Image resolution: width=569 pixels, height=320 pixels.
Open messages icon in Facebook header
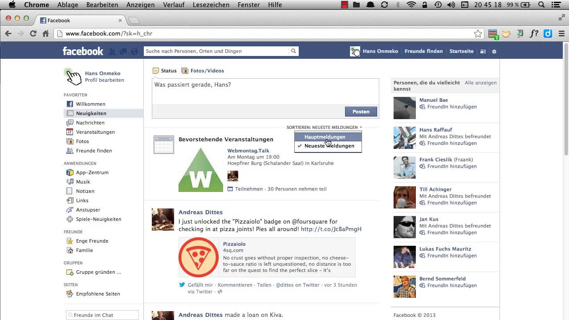pyautogui.click(x=123, y=52)
